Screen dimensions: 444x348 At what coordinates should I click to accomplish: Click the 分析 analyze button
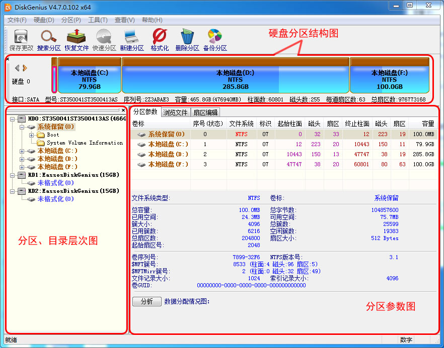point(146,301)
